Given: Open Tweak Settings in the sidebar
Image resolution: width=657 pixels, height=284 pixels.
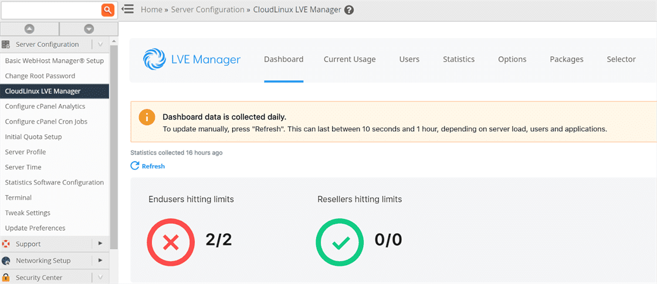Looking at the screenshot, I should tap(28, 213).
